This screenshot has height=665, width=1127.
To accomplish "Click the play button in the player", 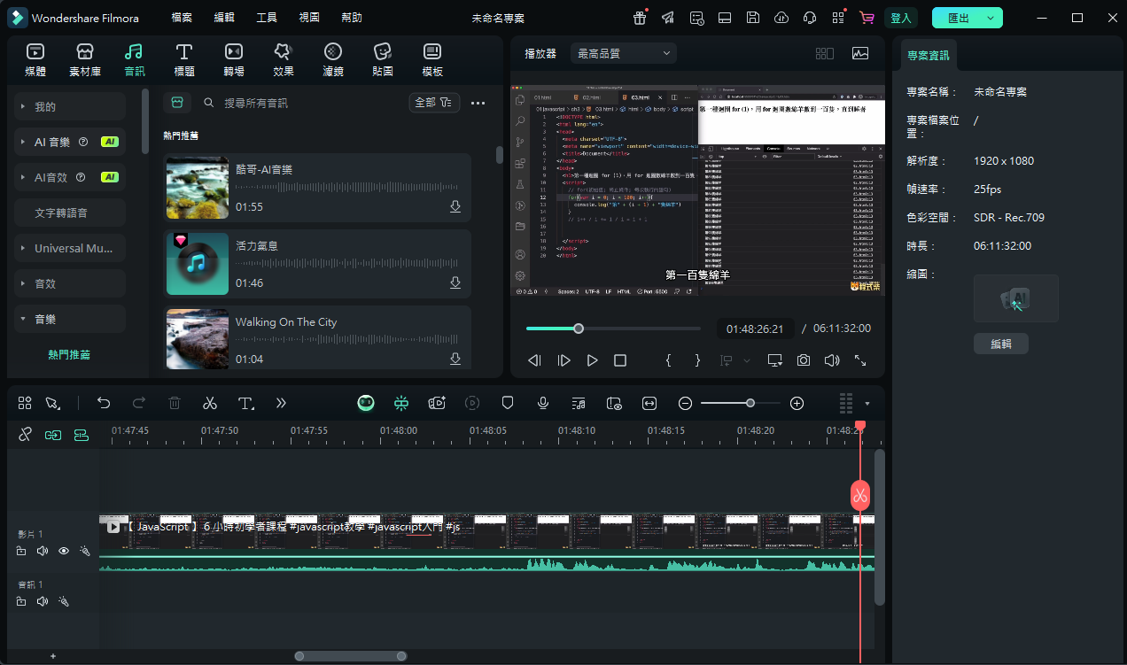I will pyautogui.click(x=592, y=360).
